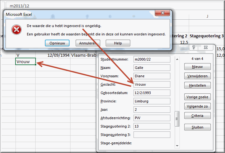The height and width of the screenshot is (153, 225).
Task: Click the question mark help icon
Action: click(x=194, y=48)
